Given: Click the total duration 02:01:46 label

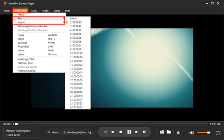Looking at the screenshot, I should tap(215, 124).
